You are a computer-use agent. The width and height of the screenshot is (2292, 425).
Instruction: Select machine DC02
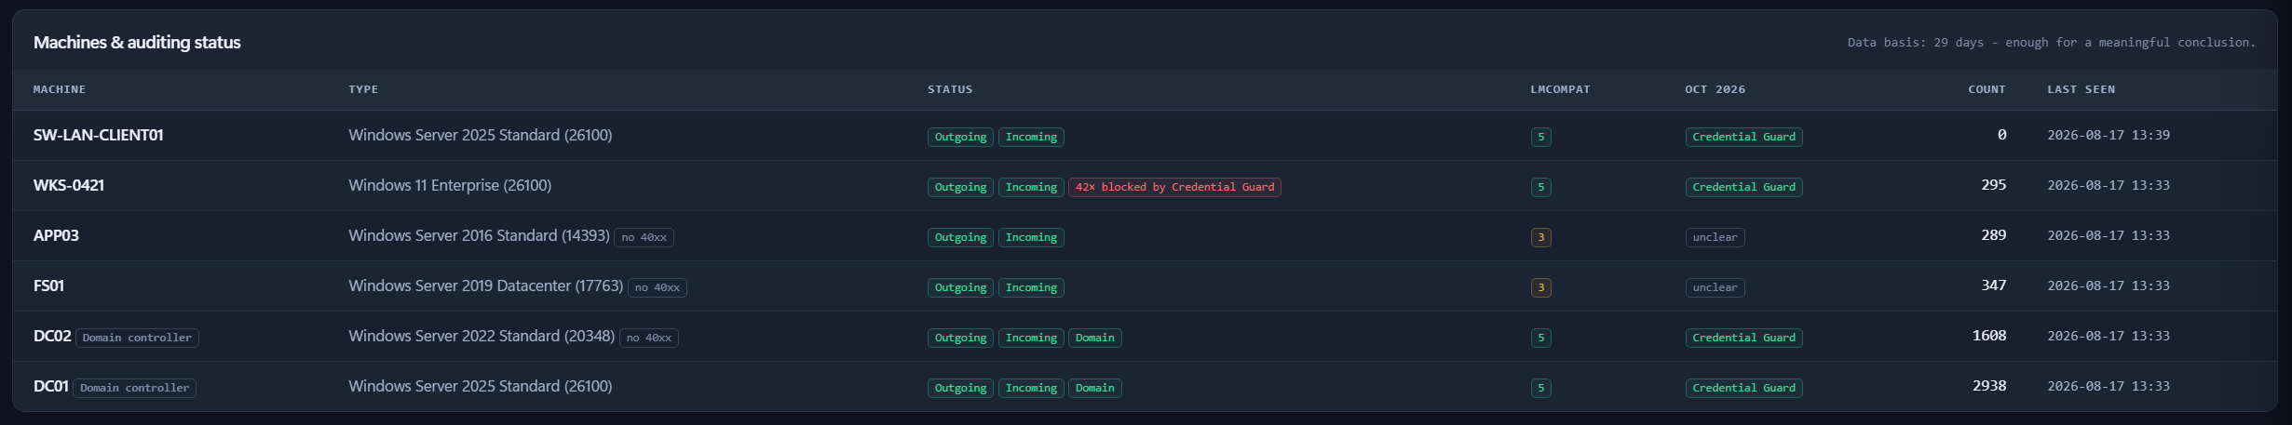52,336
